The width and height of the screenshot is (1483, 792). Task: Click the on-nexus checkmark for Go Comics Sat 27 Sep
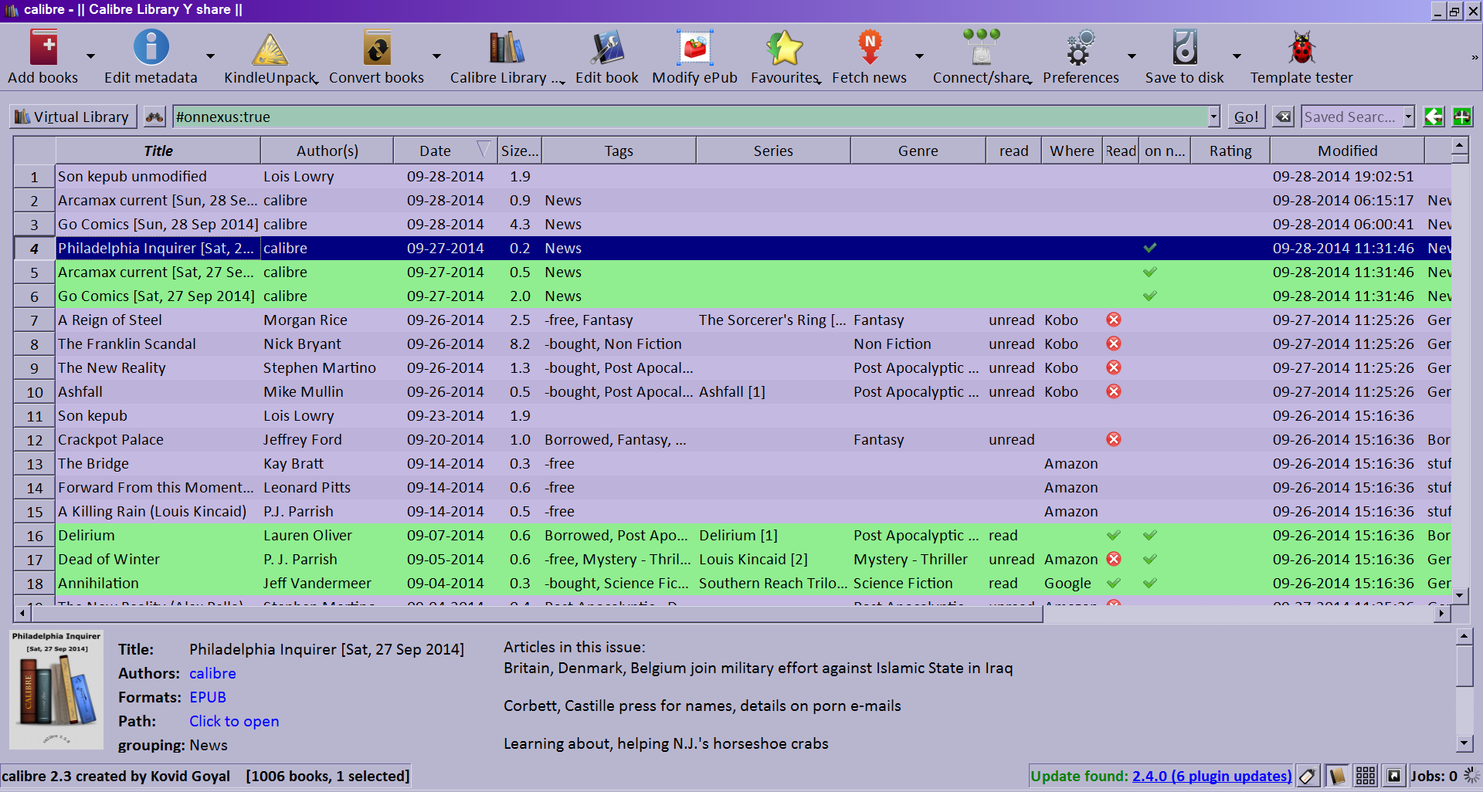pyautogui.click(x=1150, y=296)
